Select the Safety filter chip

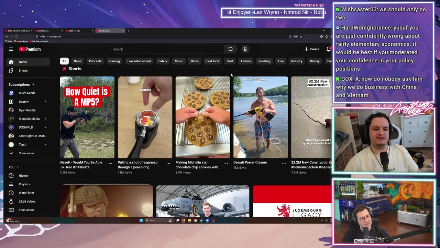(163, 61)
